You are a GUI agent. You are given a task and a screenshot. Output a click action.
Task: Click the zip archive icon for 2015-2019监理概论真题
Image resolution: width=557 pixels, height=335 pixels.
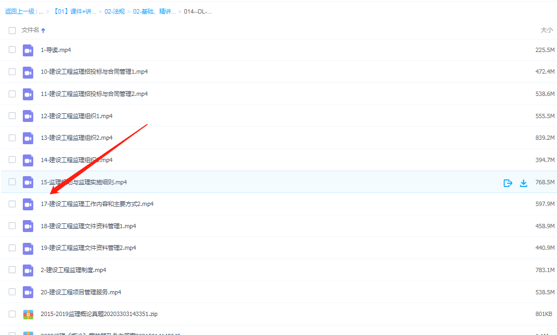[x=28, y=314]
